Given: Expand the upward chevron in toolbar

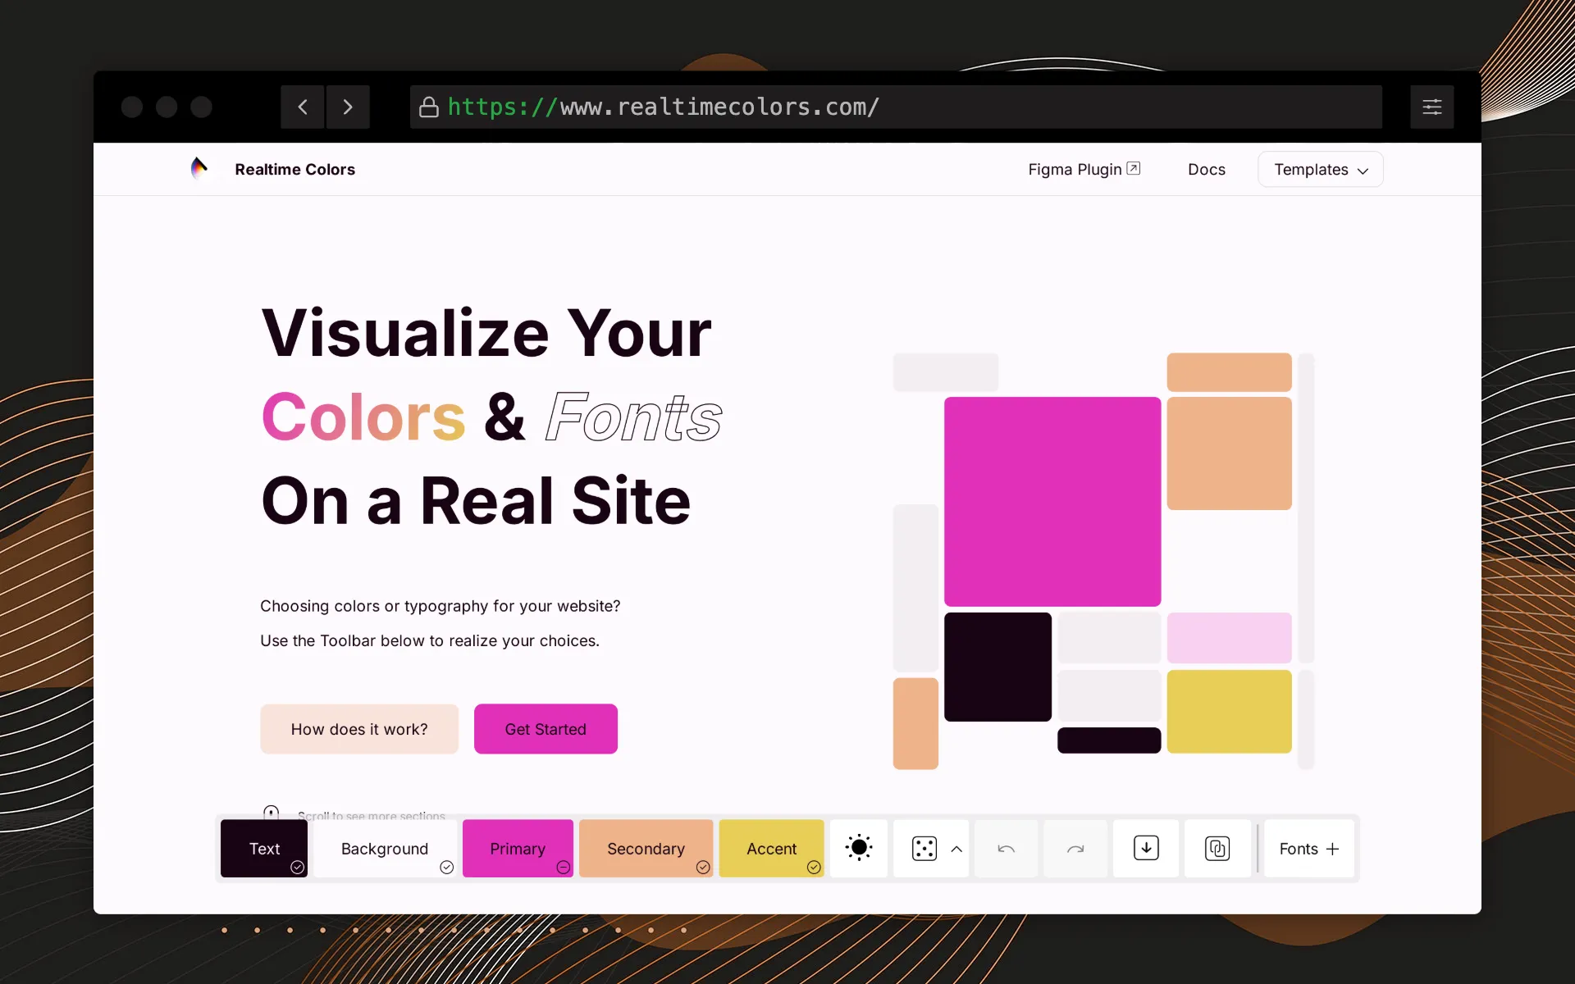Looking at the screenshot, I should pyautogui.click(x=956, y=849).
